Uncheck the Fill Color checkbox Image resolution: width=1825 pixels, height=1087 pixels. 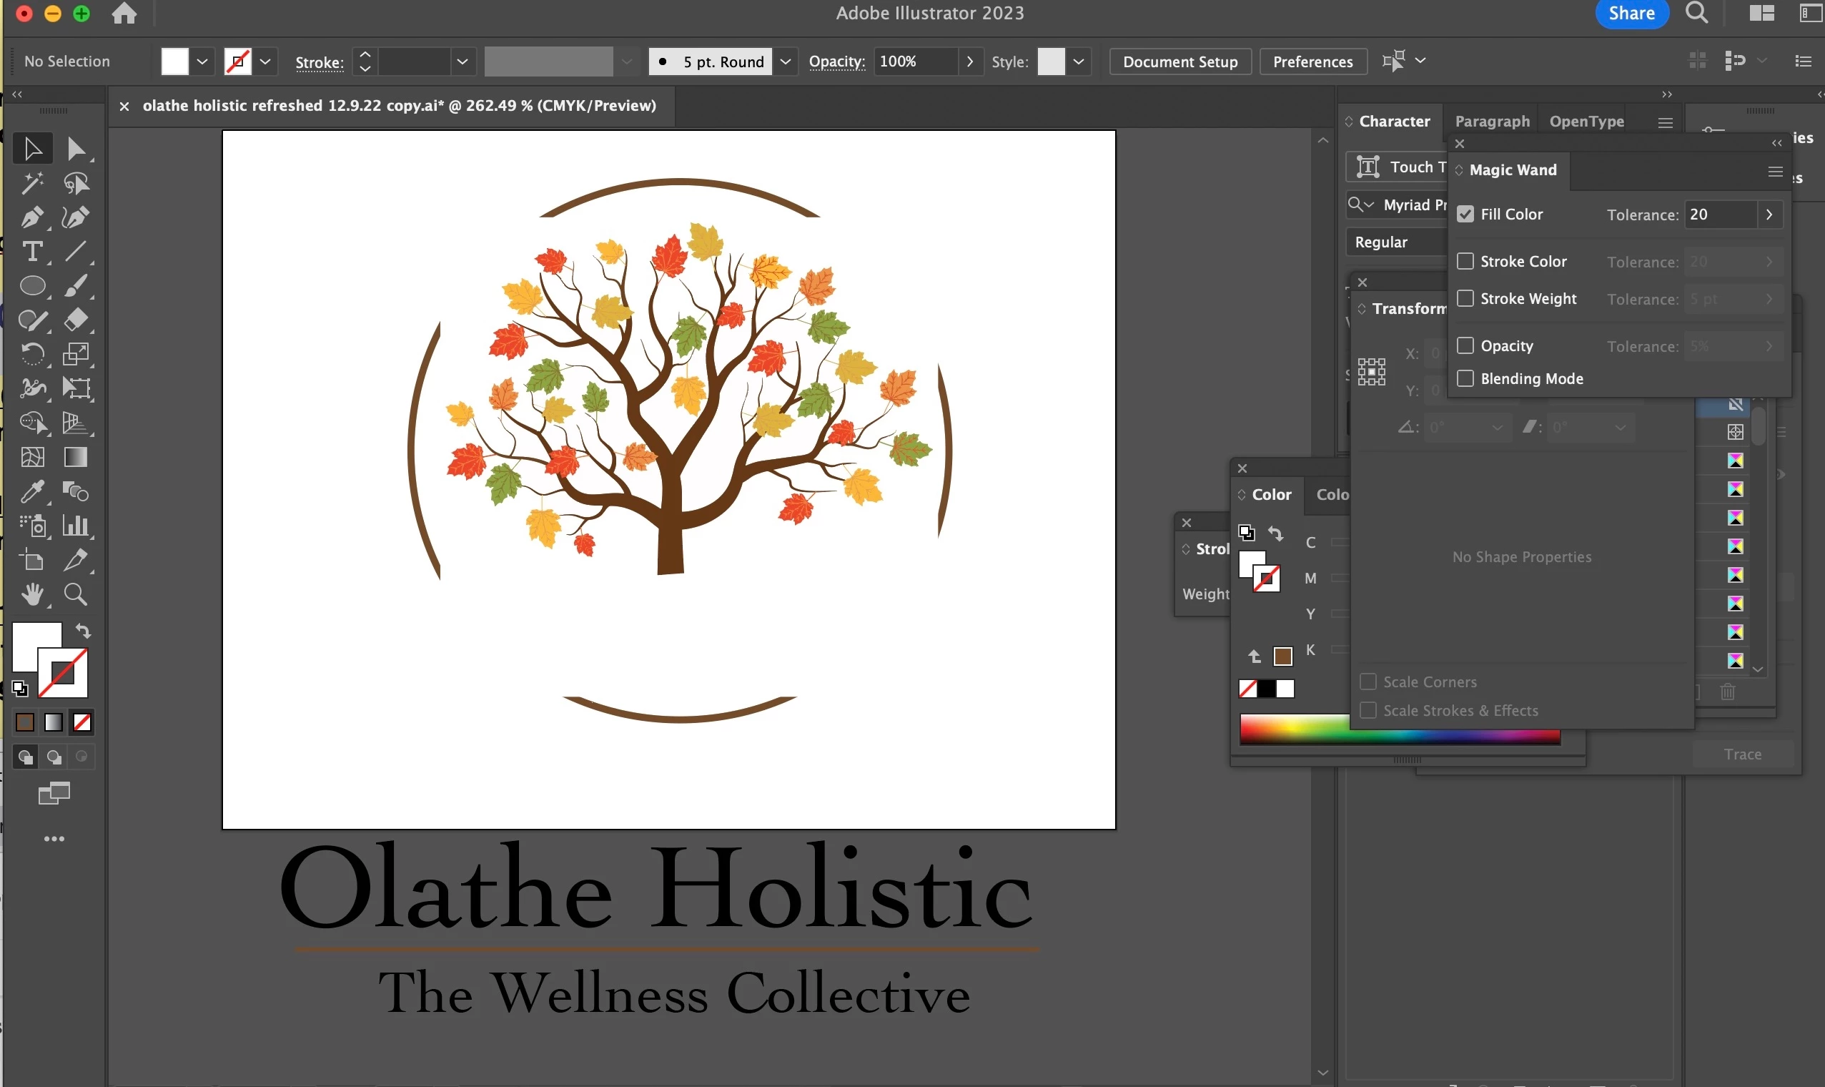point(1465,214)
